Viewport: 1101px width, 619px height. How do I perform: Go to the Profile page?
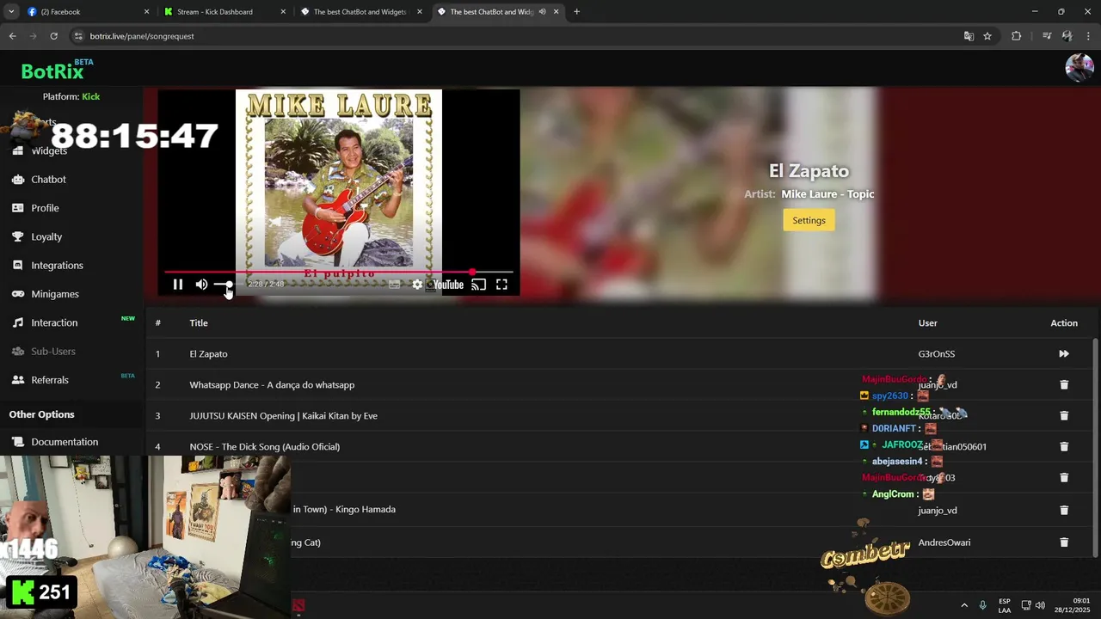pos(45,208)
